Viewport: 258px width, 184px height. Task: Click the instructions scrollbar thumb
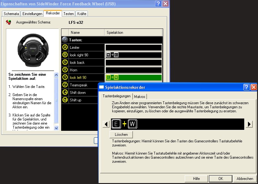pos(56,100)
